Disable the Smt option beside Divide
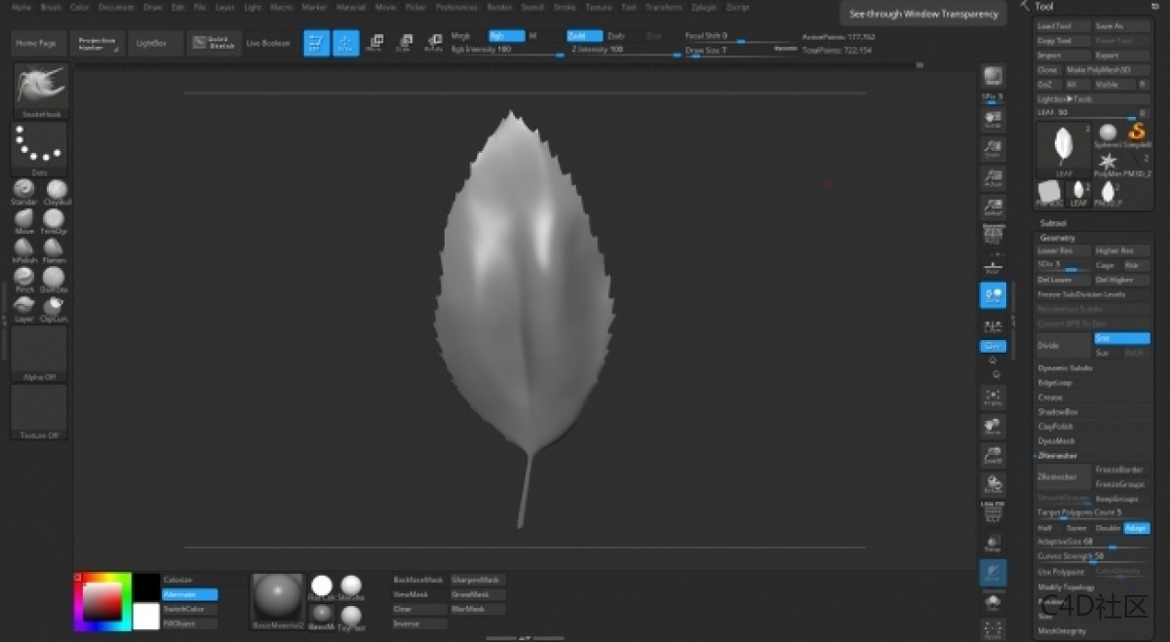1170x642 pixels. point(1121,338)
